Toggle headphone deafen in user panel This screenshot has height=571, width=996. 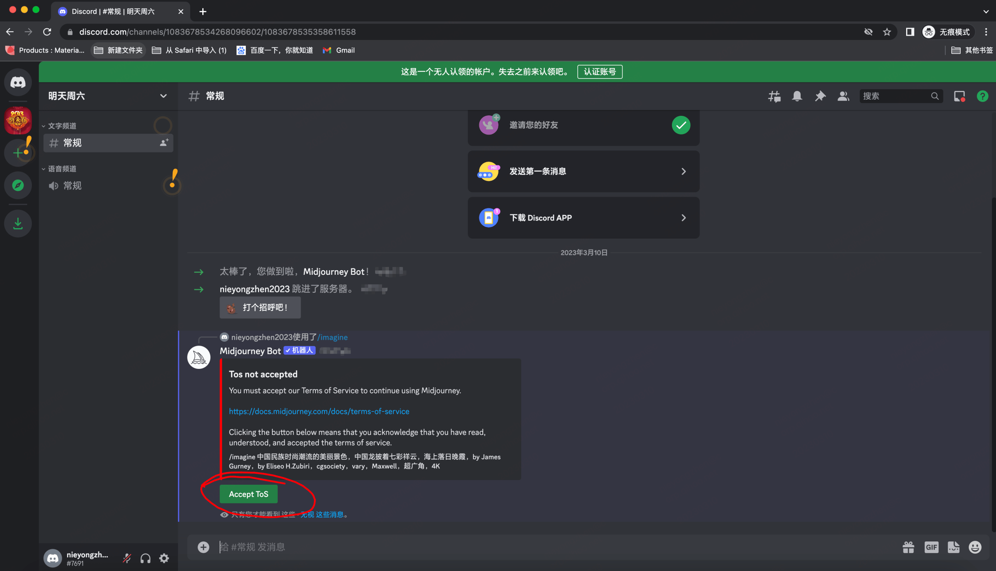click(146, 558)
